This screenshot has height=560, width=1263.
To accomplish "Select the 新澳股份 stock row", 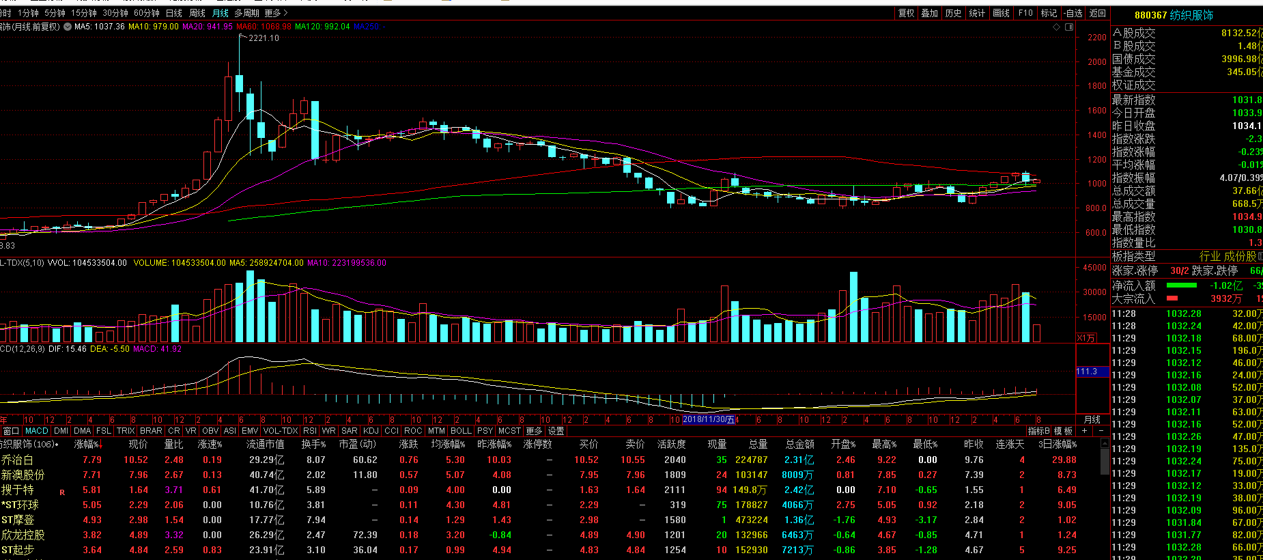I will pos(550,475).
